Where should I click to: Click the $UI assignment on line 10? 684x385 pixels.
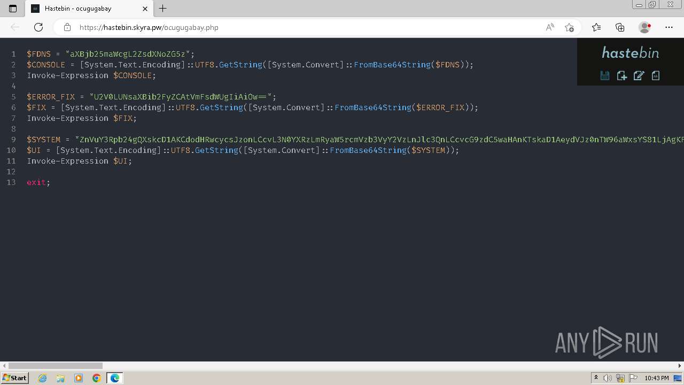click(x=34, y=150)
